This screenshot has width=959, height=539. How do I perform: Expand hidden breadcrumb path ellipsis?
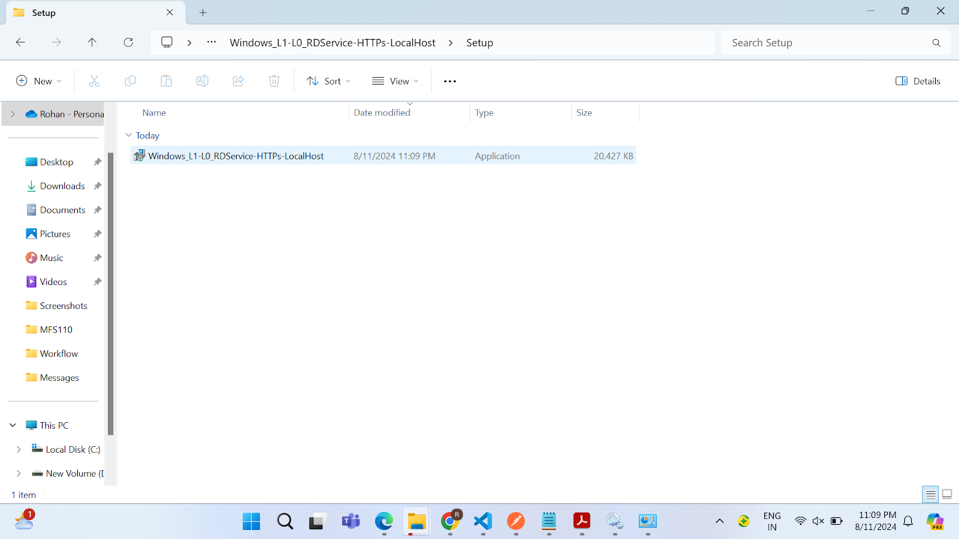(212, 43)
